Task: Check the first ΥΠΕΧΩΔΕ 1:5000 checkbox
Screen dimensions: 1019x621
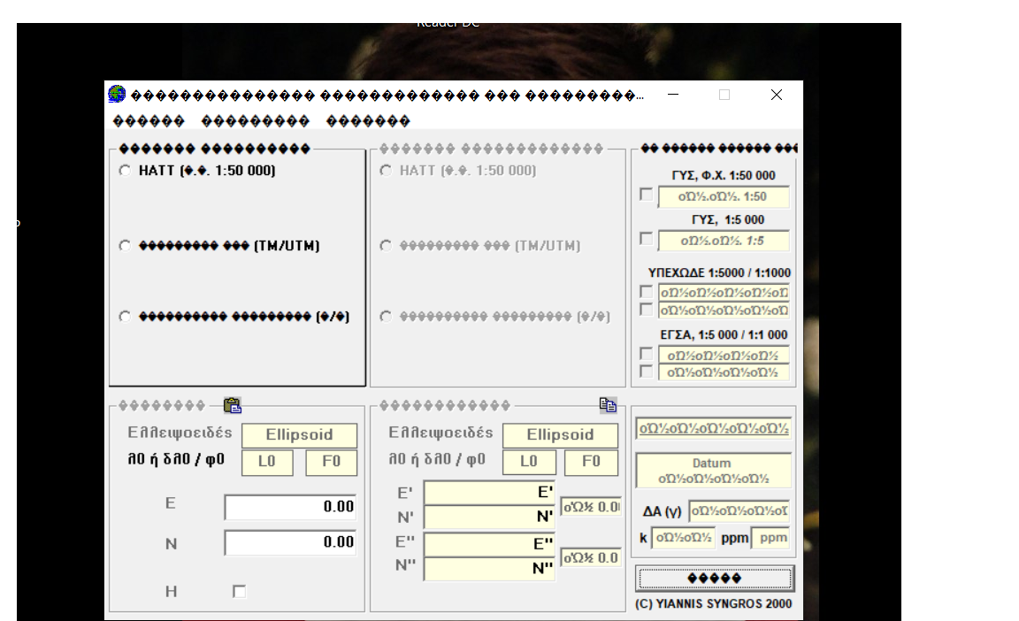Action: coord(647,292)
